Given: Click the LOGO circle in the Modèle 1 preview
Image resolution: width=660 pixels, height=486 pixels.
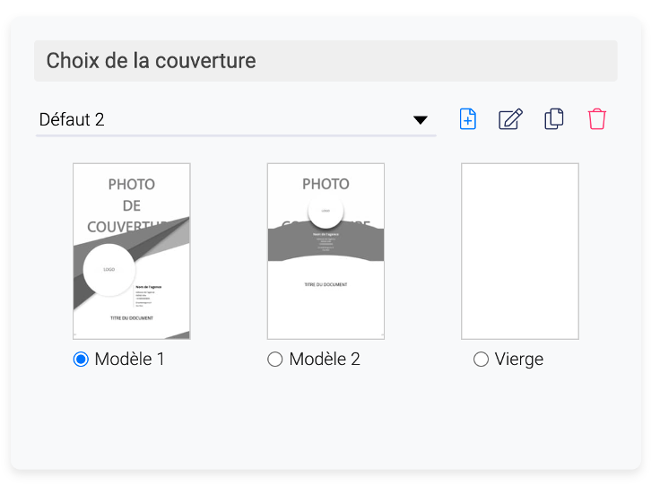Looking at the screenshot, I should [109, 269].
